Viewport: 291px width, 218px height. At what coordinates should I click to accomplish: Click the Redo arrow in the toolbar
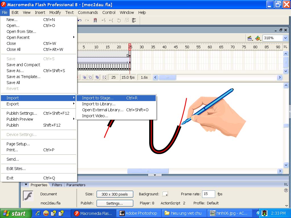coord(87,20)
